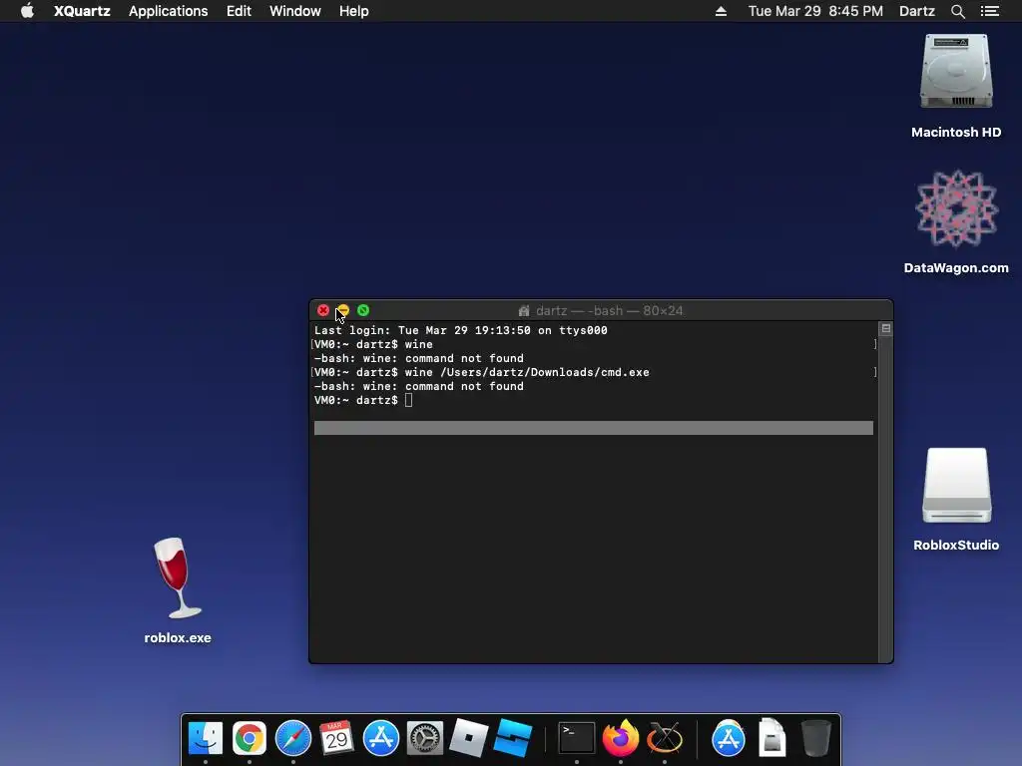The image size is (1022, 766).
Task: Click the Terminal prompt cursor
Action: point(408,401)
